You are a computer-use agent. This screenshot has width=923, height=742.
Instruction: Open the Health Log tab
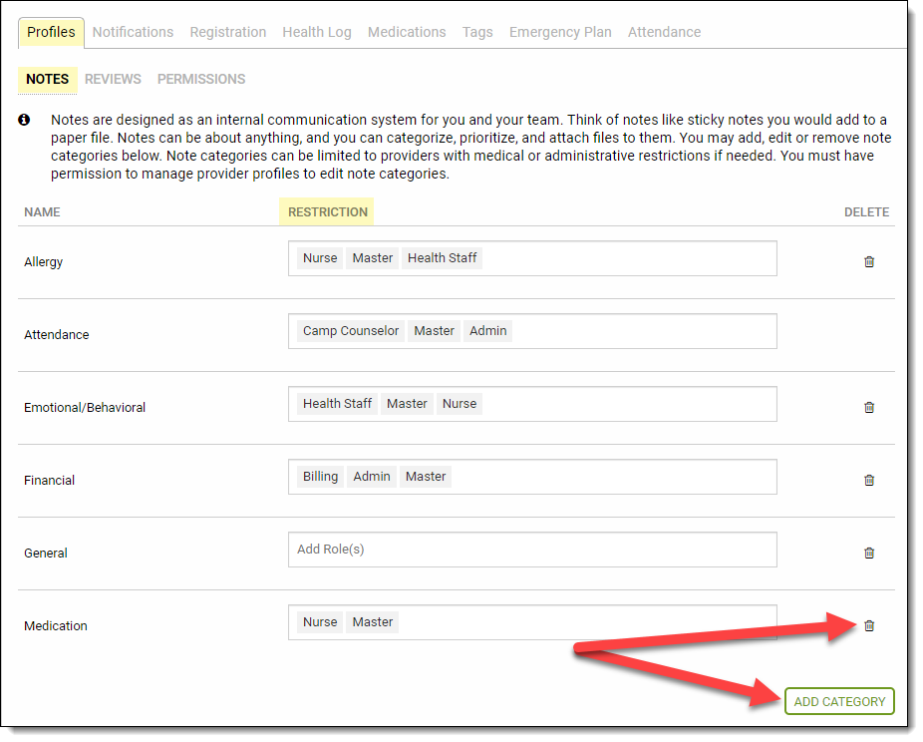tap(317, 32)
